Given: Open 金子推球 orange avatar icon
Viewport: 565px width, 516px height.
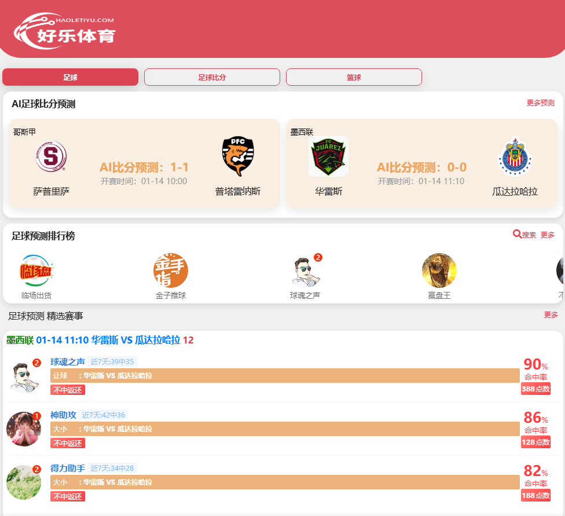Looking at the screenshot, I should (171, 270).
